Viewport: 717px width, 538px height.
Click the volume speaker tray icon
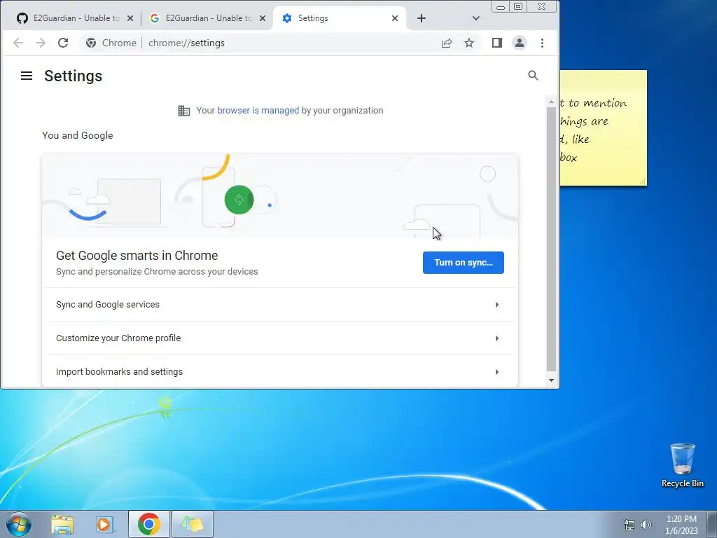[646, 525]
